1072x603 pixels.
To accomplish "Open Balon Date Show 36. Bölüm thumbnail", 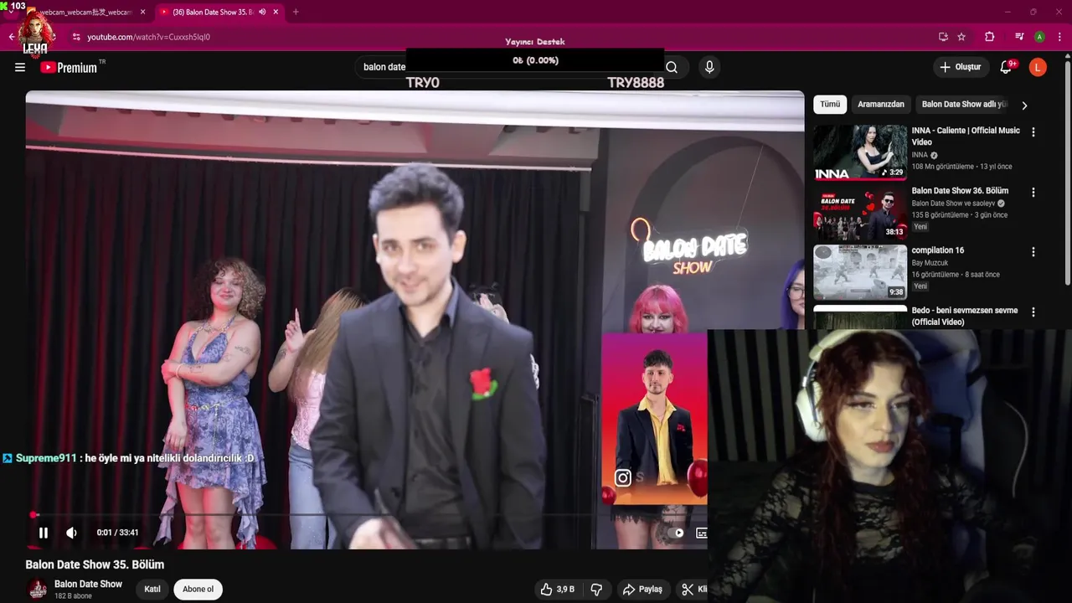I will [x=860, y=213].
